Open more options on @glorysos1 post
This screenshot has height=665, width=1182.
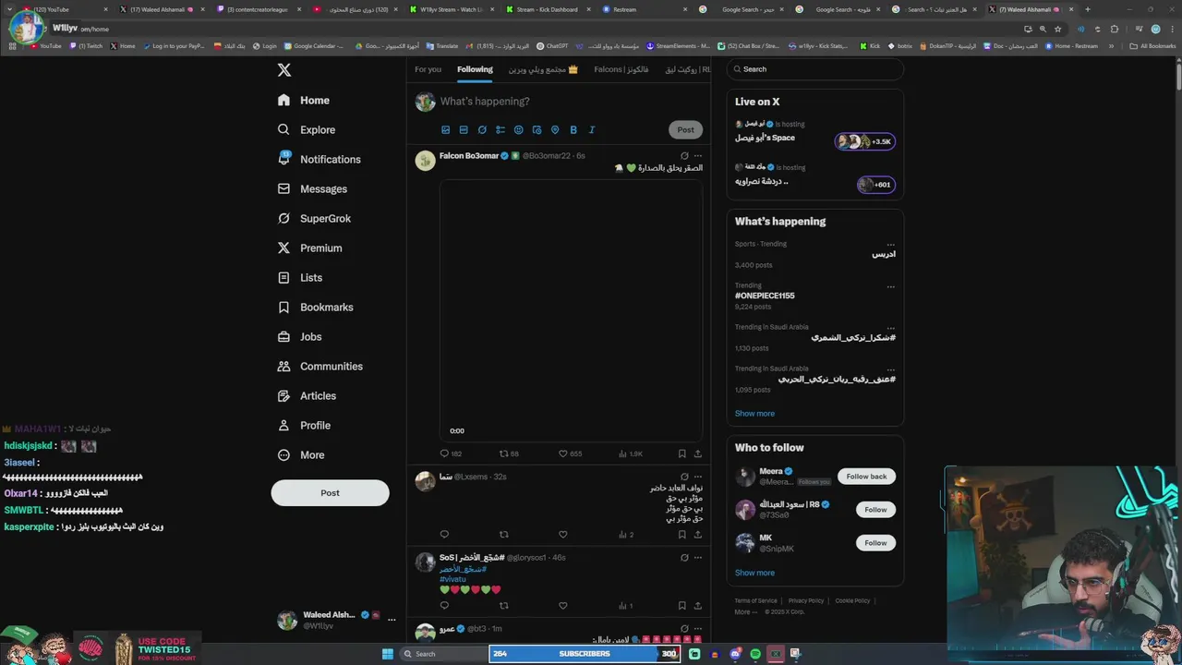[698, 558]
